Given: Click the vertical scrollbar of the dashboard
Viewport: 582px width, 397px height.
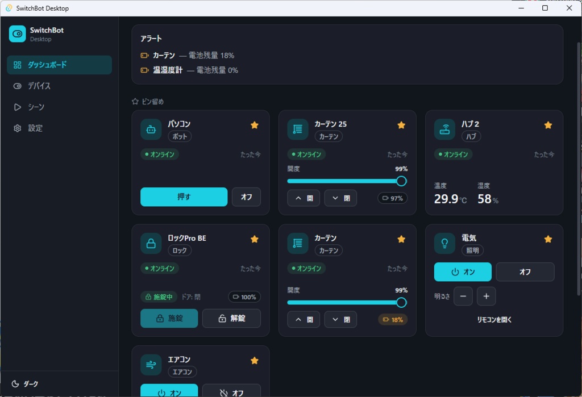Looking at the screenshot, I should coord(579,169).
